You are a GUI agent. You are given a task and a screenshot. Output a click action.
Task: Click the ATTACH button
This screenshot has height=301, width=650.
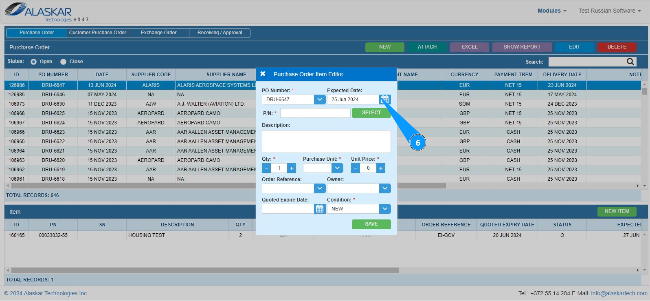pyautogui.click(x=427, y=47)
